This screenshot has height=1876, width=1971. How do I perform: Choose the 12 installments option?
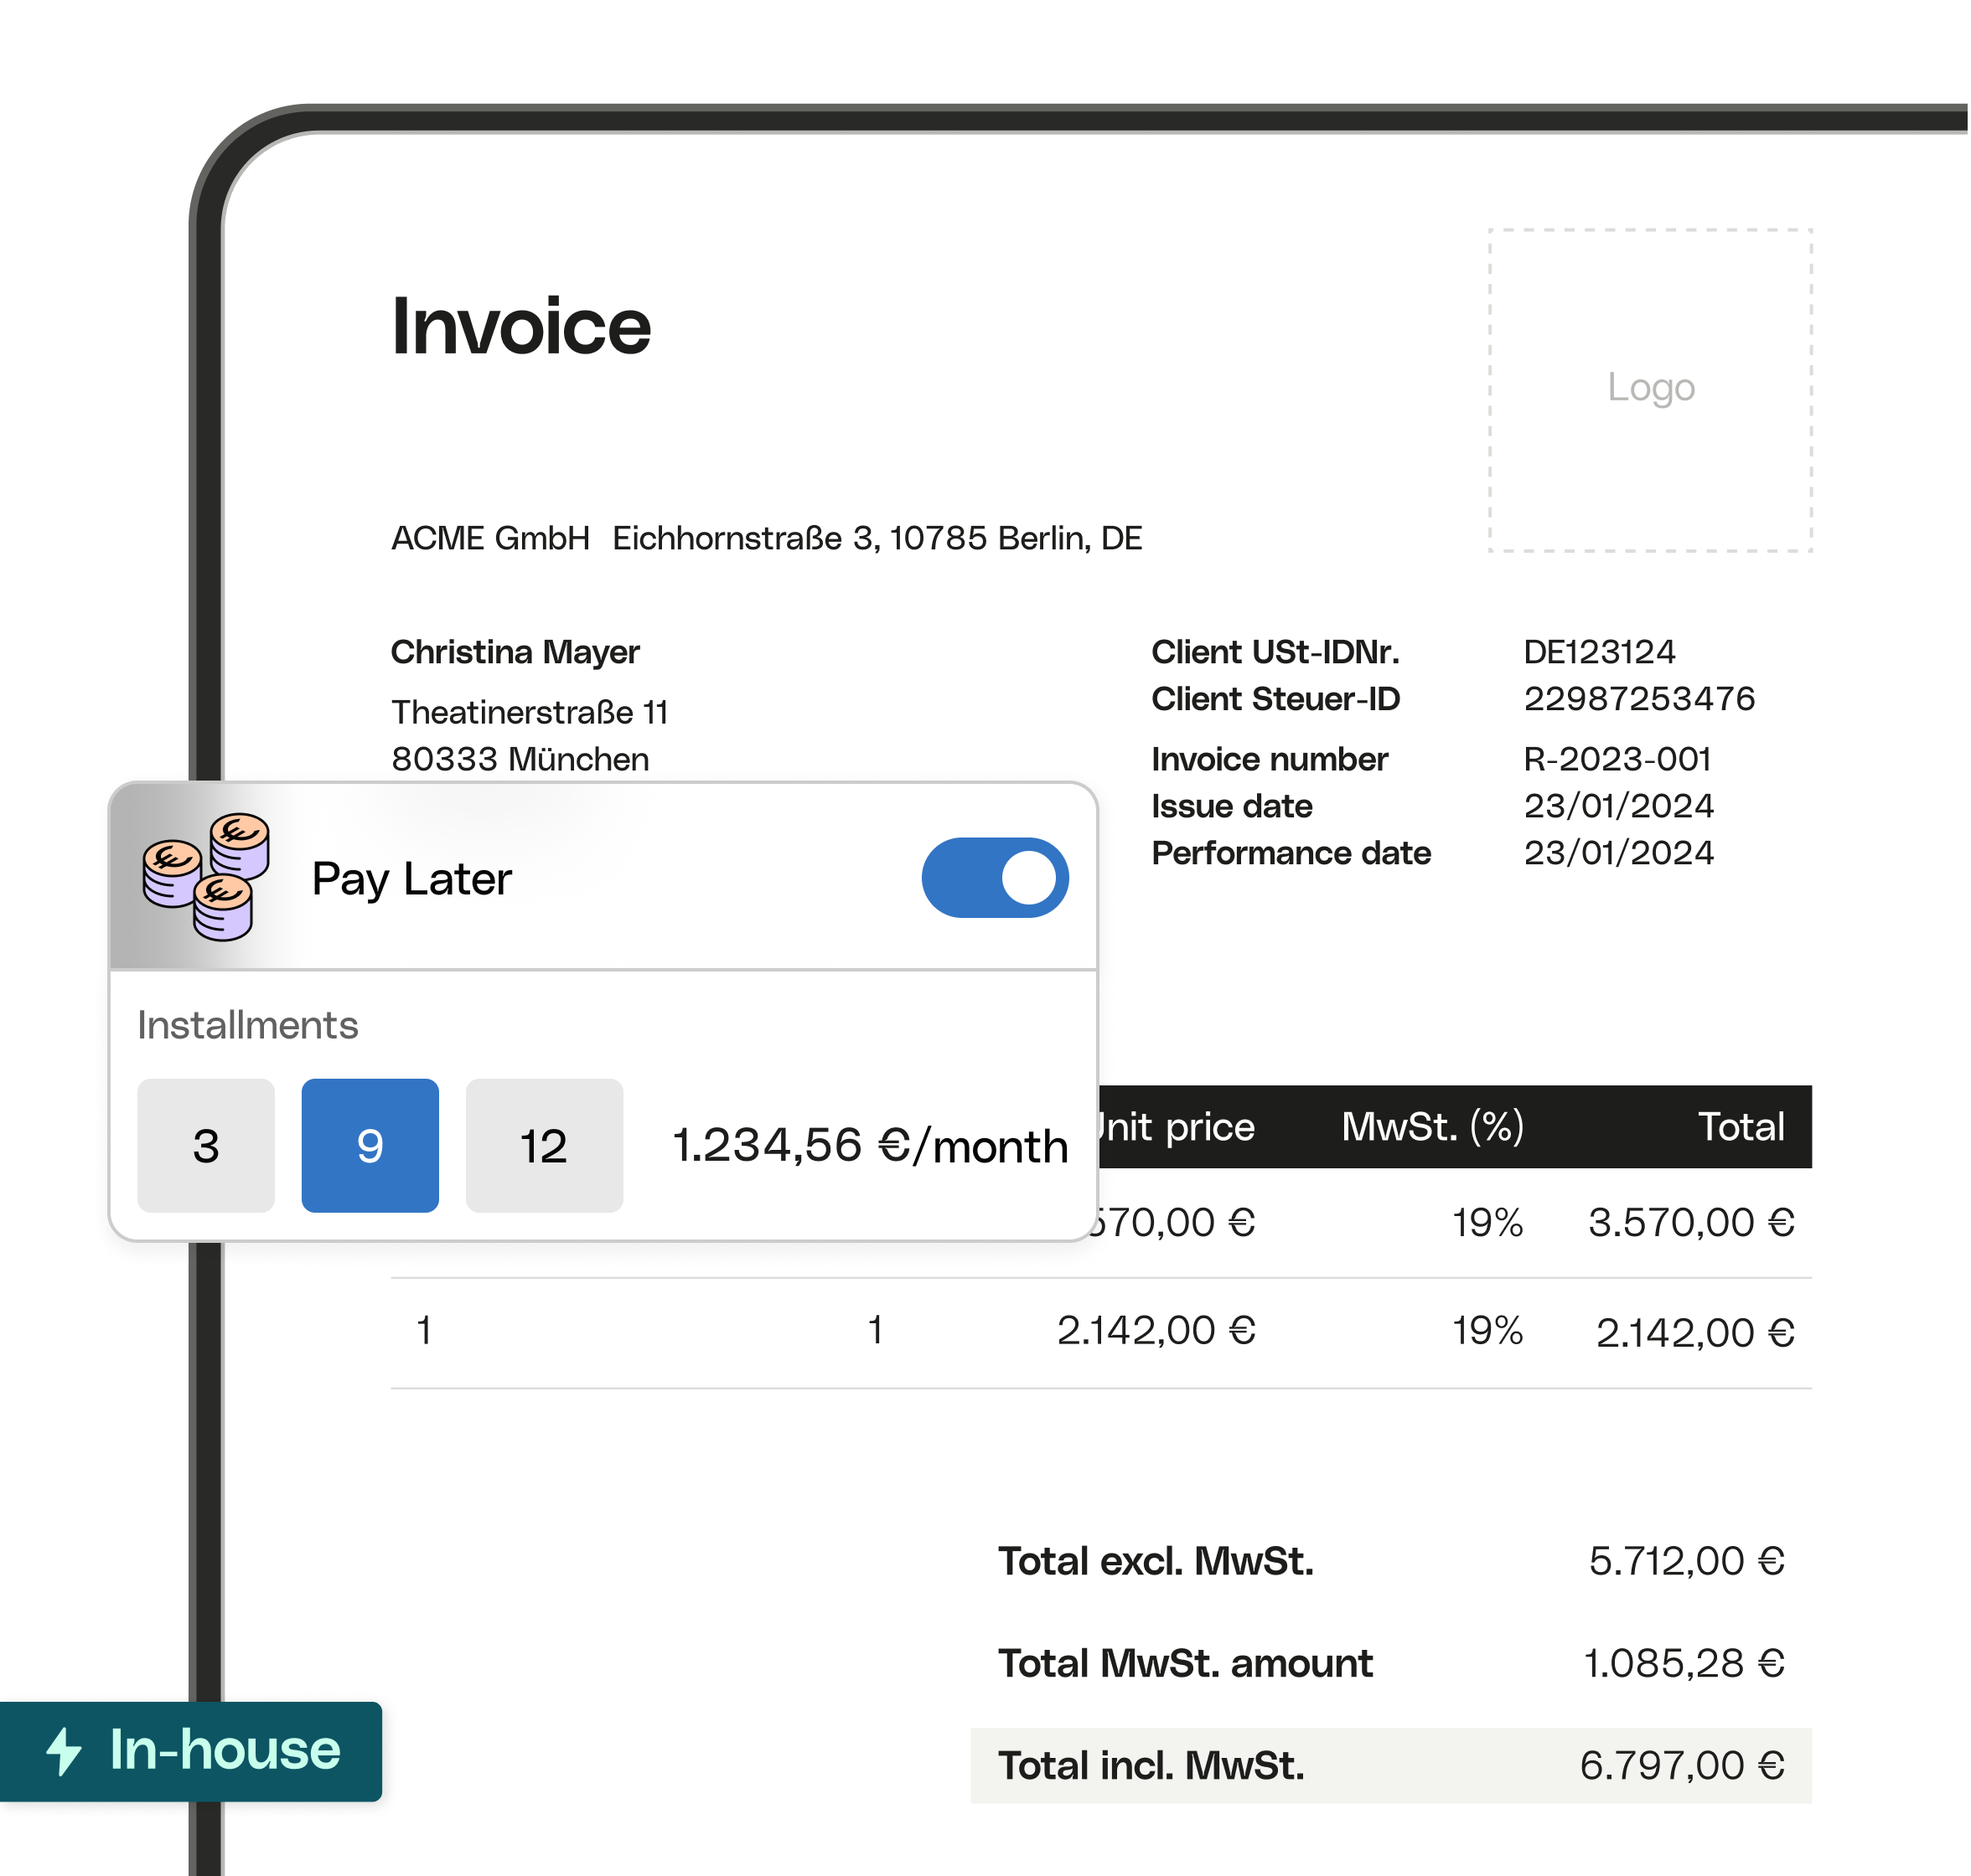[544, 1146]
